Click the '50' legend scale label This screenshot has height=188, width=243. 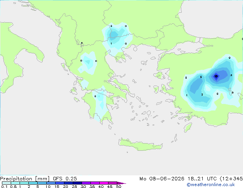(119, 186)
